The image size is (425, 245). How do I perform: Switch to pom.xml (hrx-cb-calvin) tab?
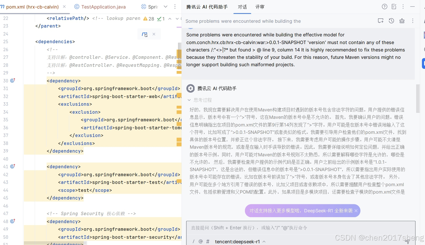point(32,7)
